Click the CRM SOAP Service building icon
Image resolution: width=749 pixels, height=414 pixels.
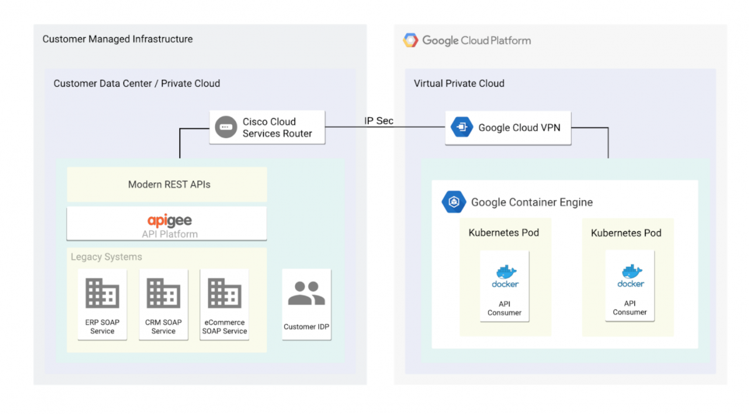(x=164, y=293)
